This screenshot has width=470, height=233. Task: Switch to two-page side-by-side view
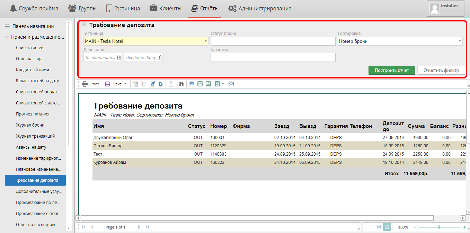208,84
